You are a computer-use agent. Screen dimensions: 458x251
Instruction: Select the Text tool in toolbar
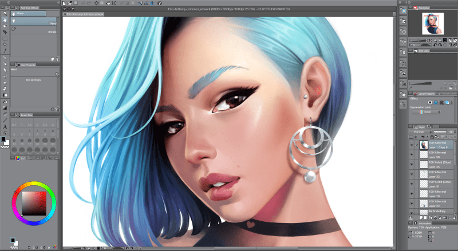point(5,127)
